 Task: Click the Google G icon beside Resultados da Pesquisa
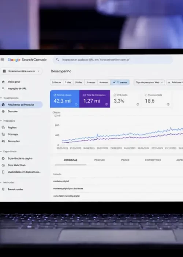coord(3,105)
